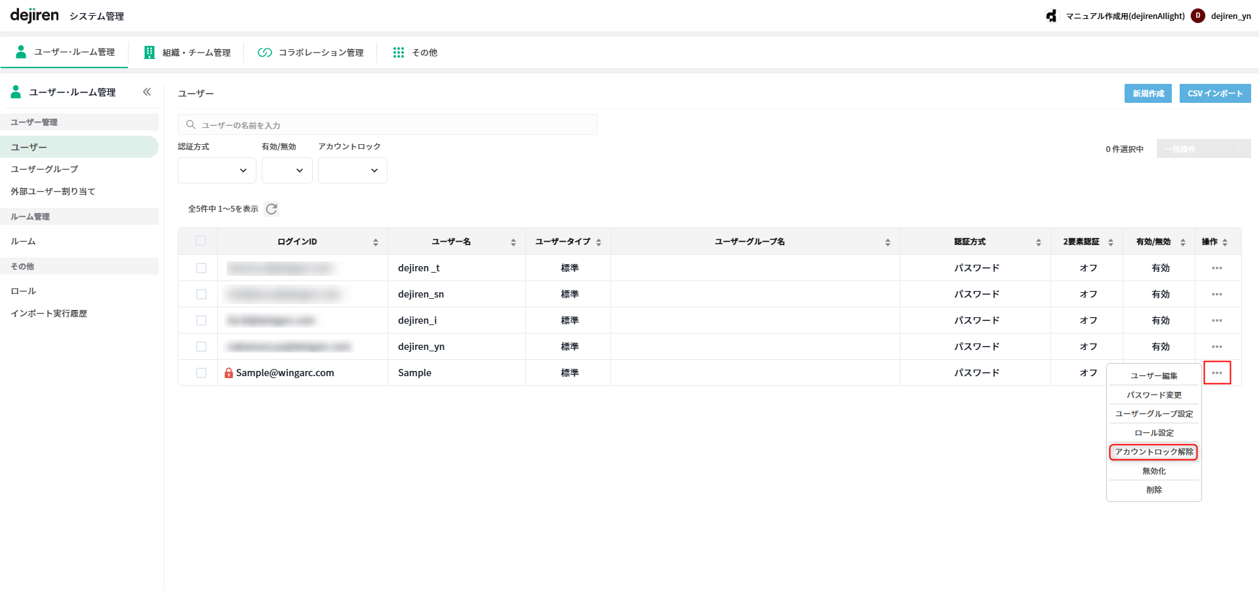
Task: Select パスワード変更 in the context menu
Action: point(1153,395)
